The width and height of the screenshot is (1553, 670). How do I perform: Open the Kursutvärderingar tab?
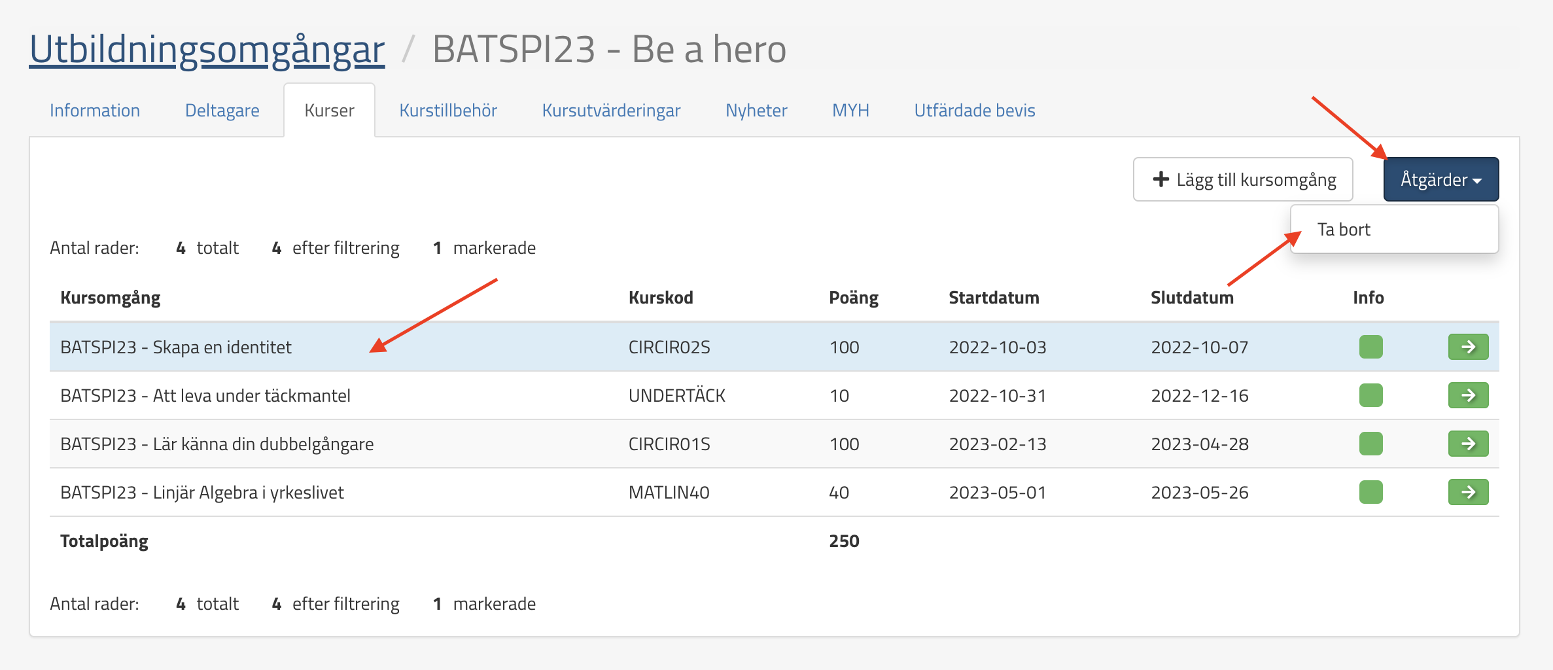click(x=611, y=111)
